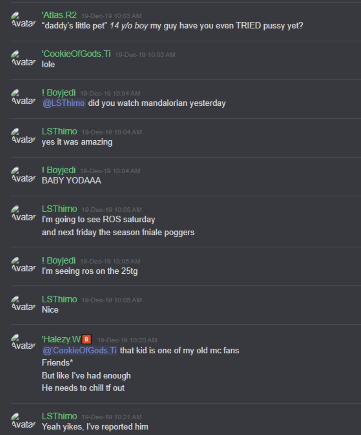Click the avatar beside 'Atlas.R2's message

(x=24, y=21)
